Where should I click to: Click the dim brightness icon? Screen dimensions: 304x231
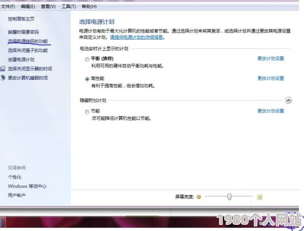(x=199, y=197)
